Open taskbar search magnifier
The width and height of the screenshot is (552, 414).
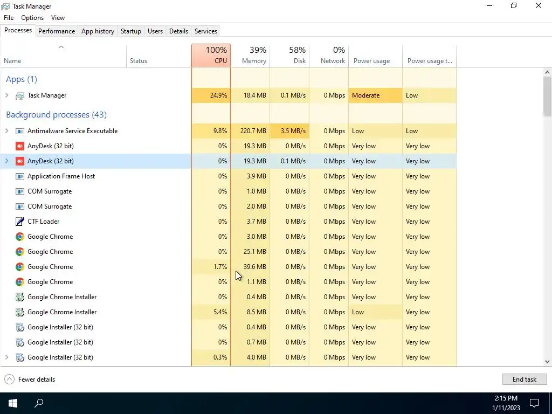(39, 403)
